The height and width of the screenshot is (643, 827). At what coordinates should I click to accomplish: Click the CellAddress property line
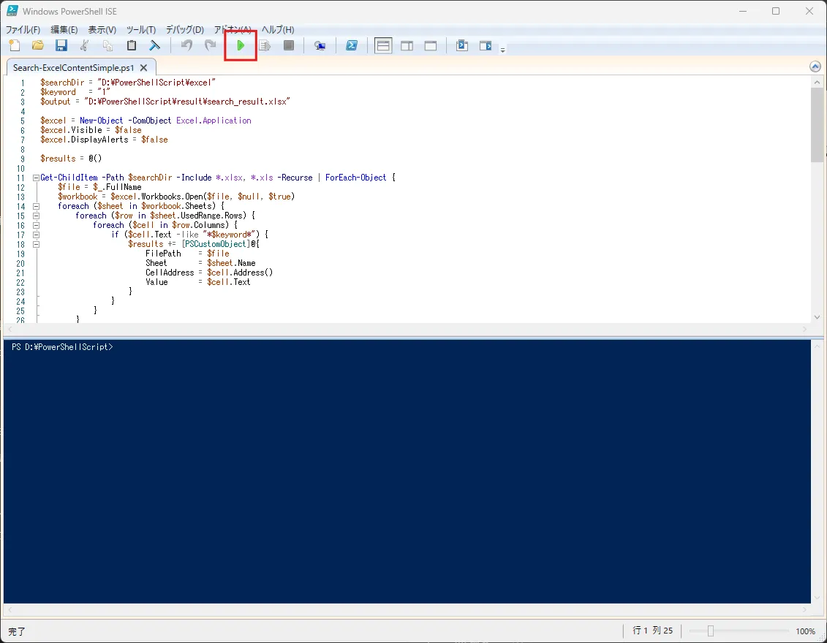point(209,273)
